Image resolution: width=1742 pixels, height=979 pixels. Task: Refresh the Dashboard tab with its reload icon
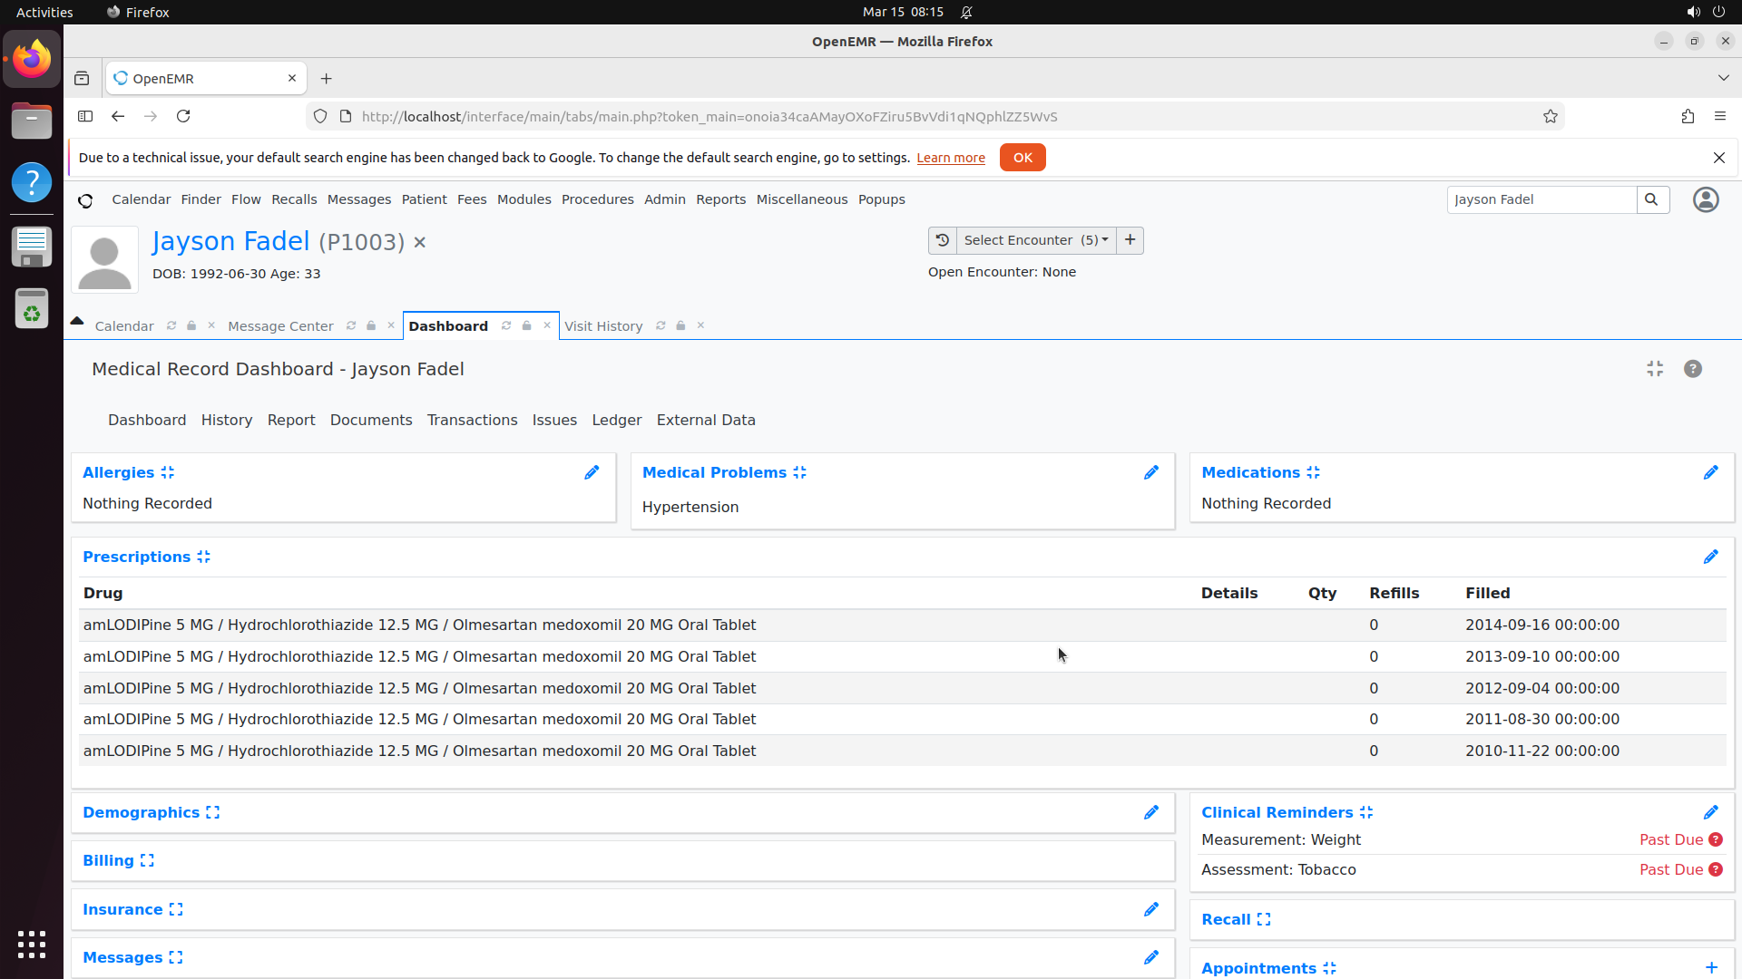coord(507,325)
